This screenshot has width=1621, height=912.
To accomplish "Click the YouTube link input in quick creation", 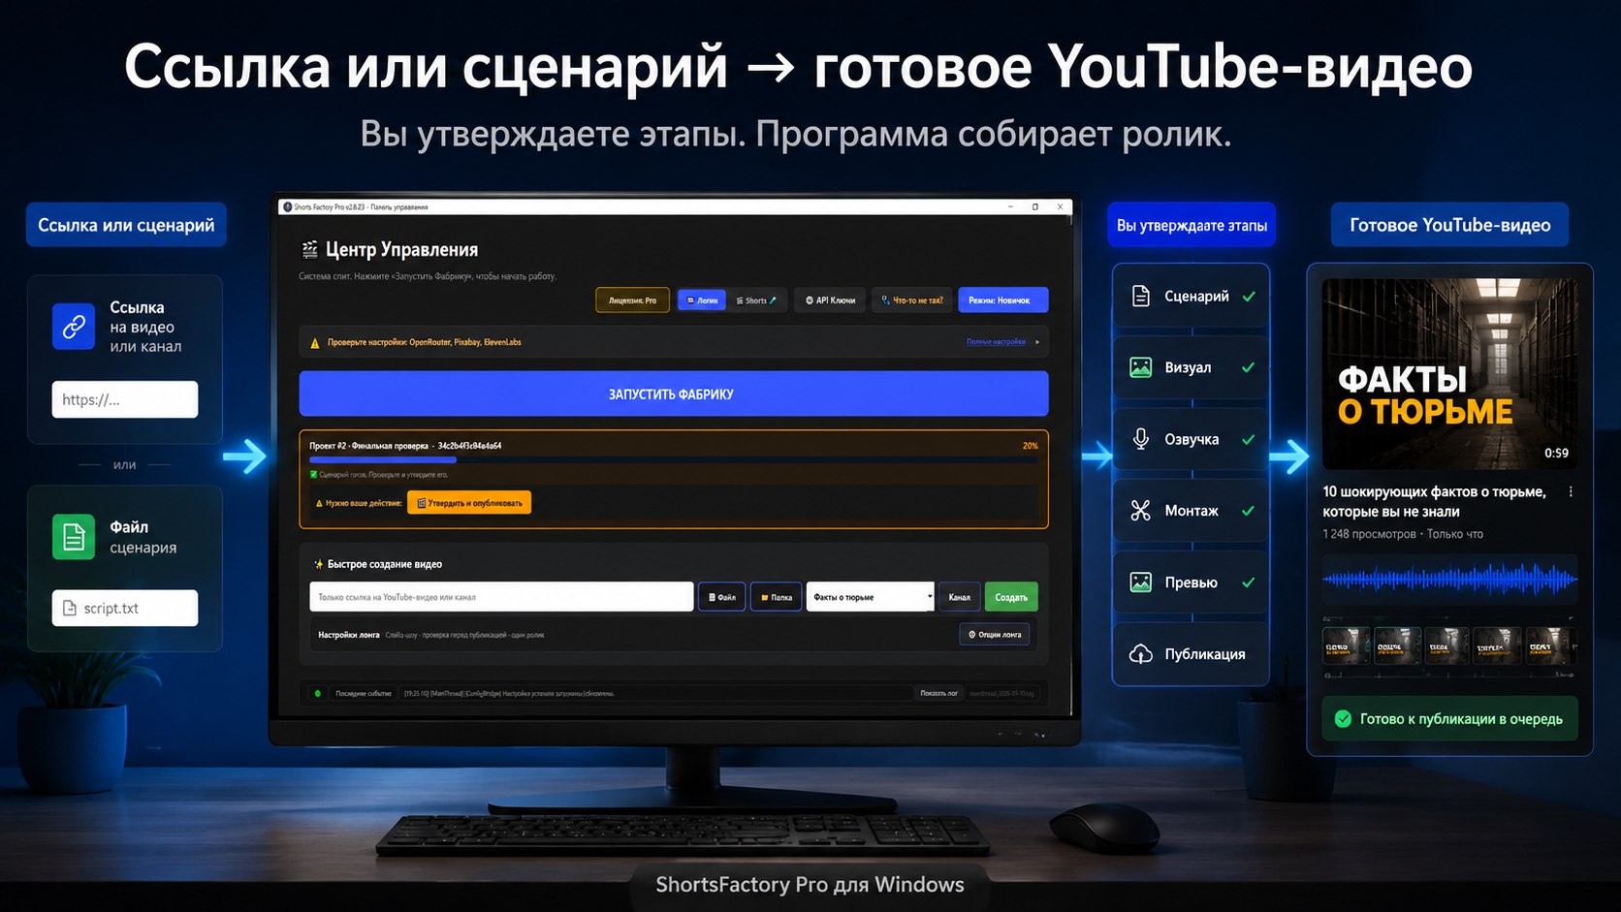I will point(501,597).
